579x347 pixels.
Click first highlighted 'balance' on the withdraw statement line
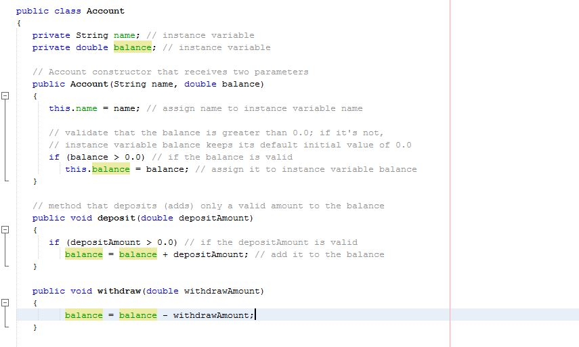(84, 315)
